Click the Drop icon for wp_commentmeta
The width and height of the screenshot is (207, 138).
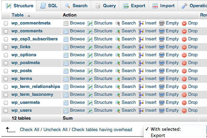[x=184, y=23]
